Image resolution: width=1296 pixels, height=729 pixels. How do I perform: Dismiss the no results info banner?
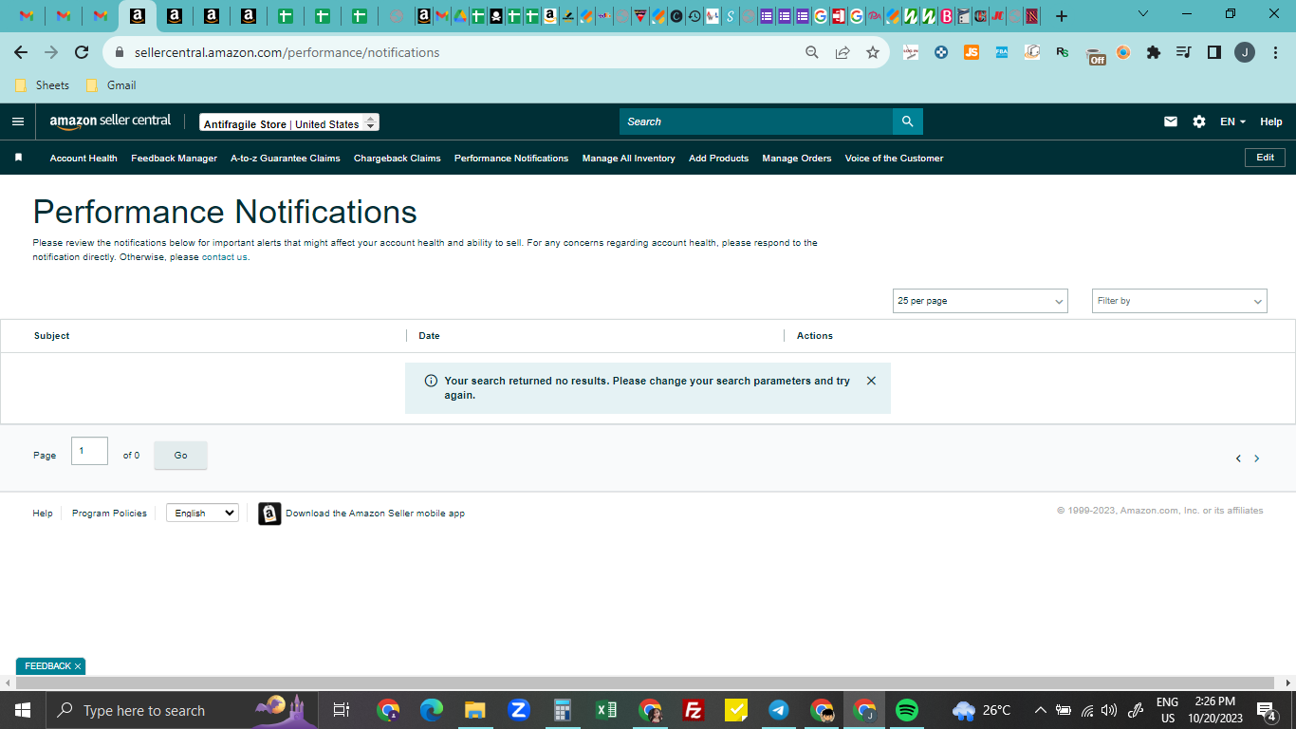point(871,381)
